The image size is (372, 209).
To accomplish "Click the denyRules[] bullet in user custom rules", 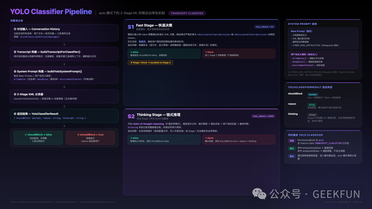I will [x=307, y=62].
